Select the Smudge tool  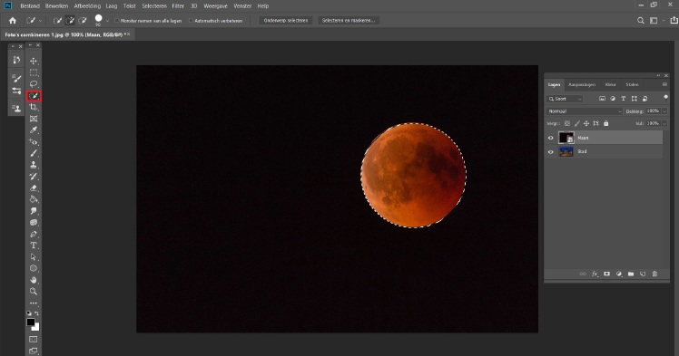34,211
